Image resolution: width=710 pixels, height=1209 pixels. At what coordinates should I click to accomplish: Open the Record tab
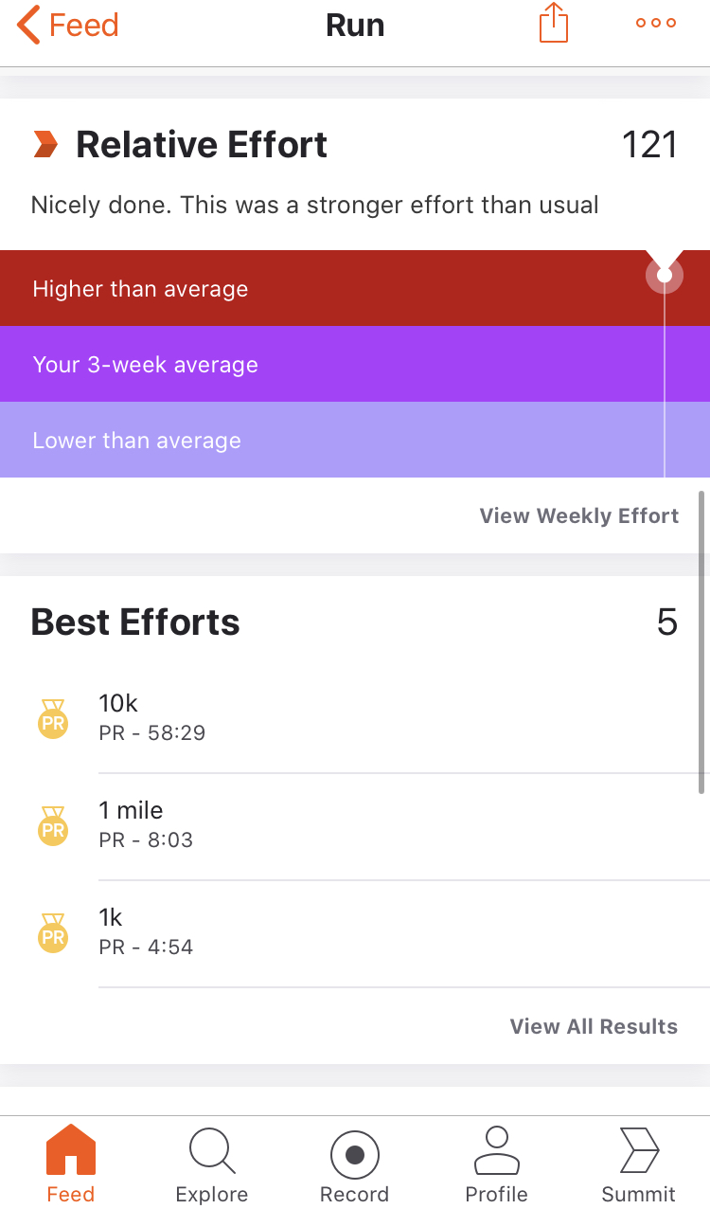pyautogui.click(x=354, y=1164)
